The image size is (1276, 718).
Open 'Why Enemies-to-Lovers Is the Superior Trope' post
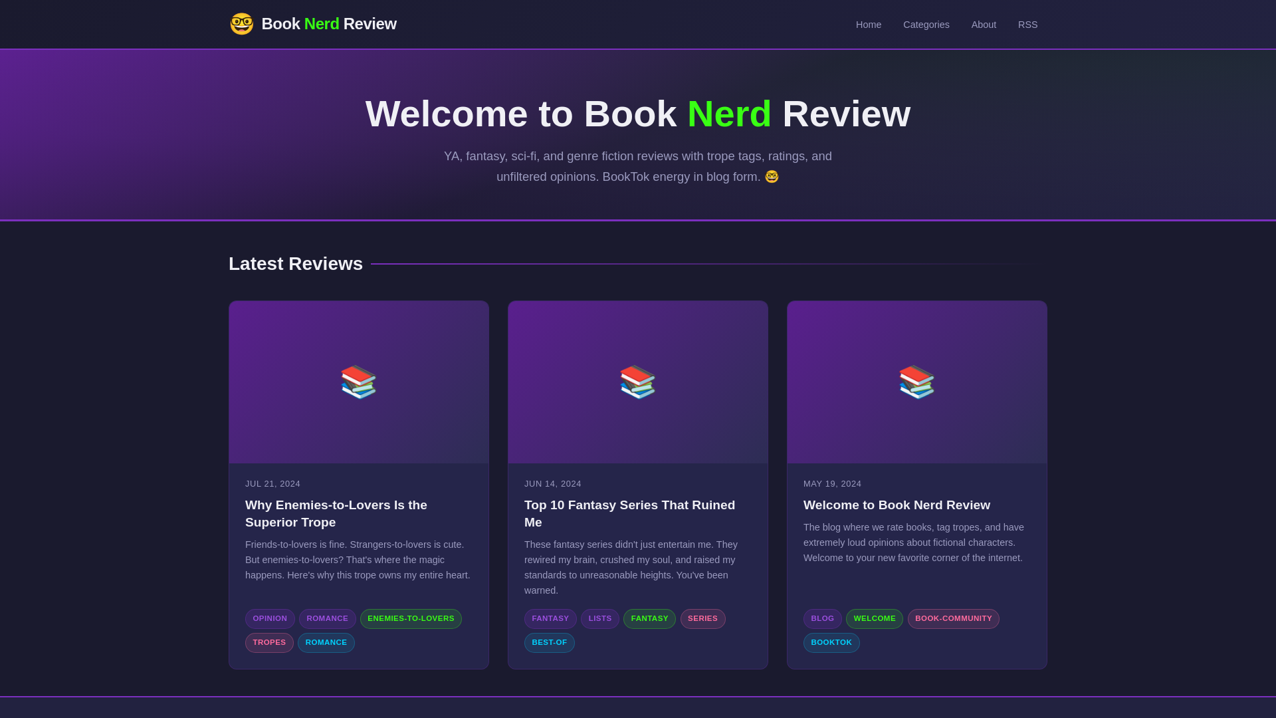point(336,514)
